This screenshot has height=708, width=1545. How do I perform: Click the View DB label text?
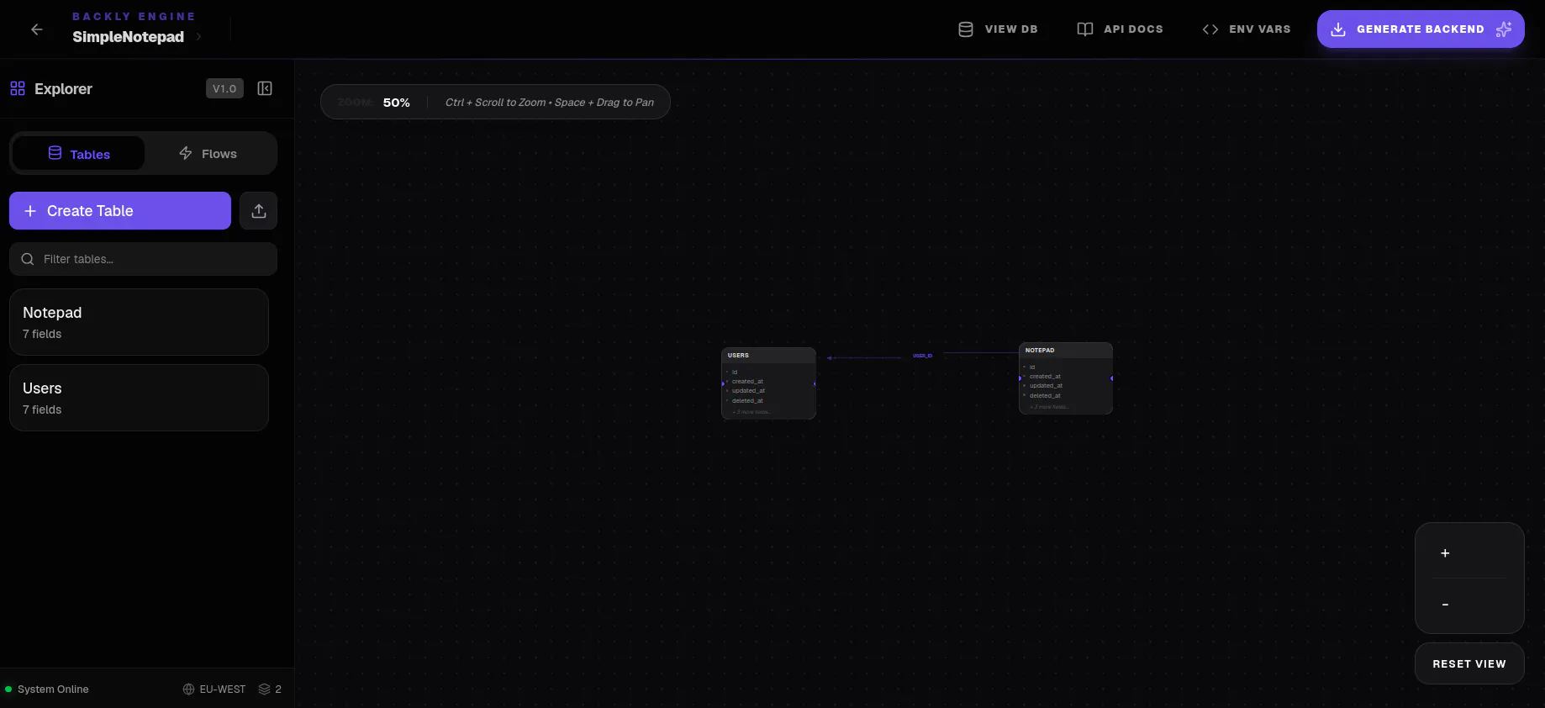(1011, 29)
